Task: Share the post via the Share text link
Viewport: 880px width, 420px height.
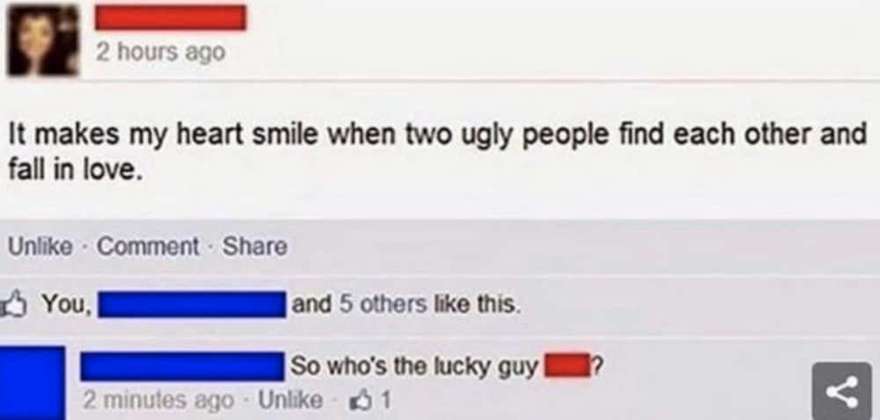Action: [x=255, y=246]
